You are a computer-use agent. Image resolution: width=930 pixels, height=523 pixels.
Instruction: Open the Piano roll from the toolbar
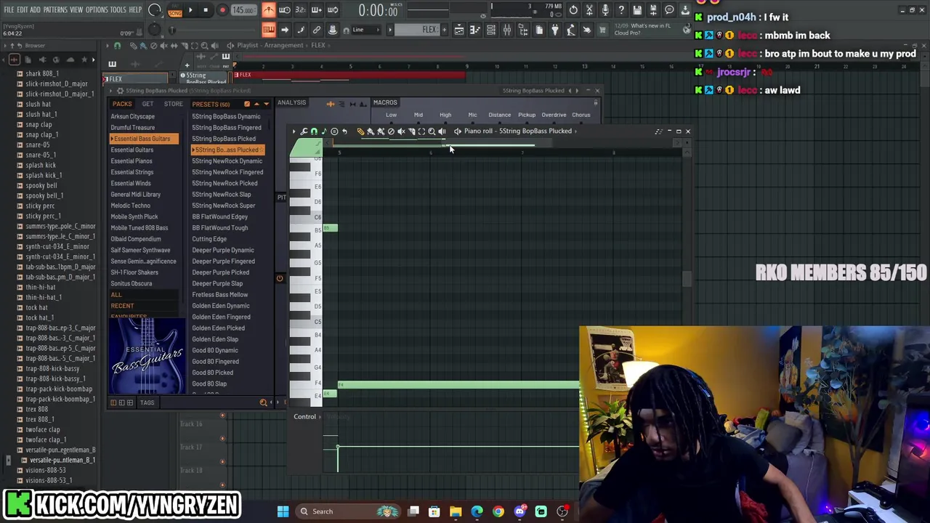475,30
